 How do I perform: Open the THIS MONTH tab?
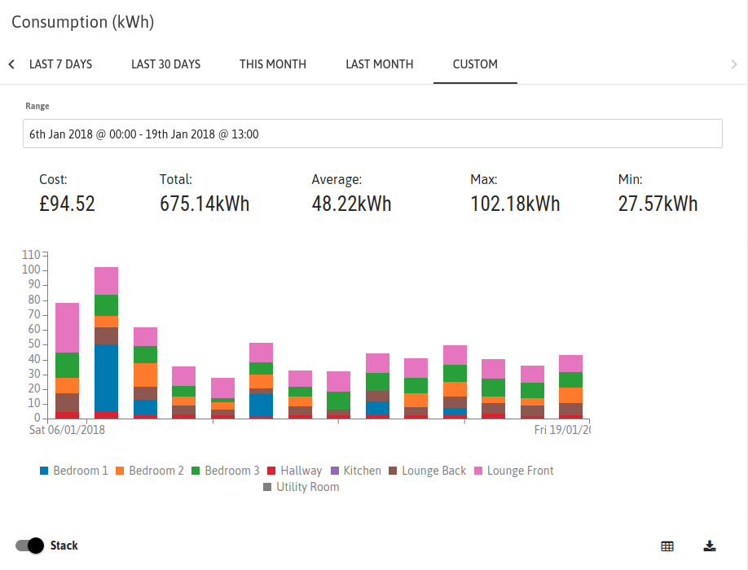coord(273,64)
